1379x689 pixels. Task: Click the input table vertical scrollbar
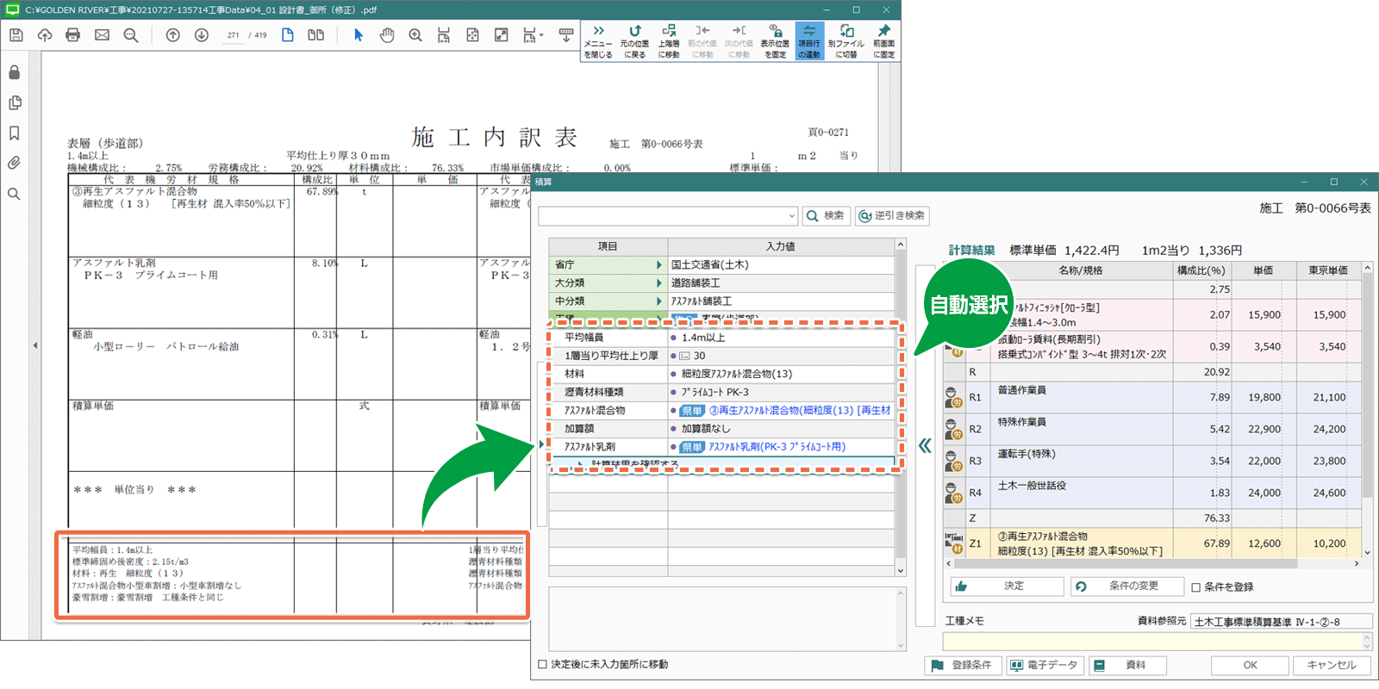point(901,407)
